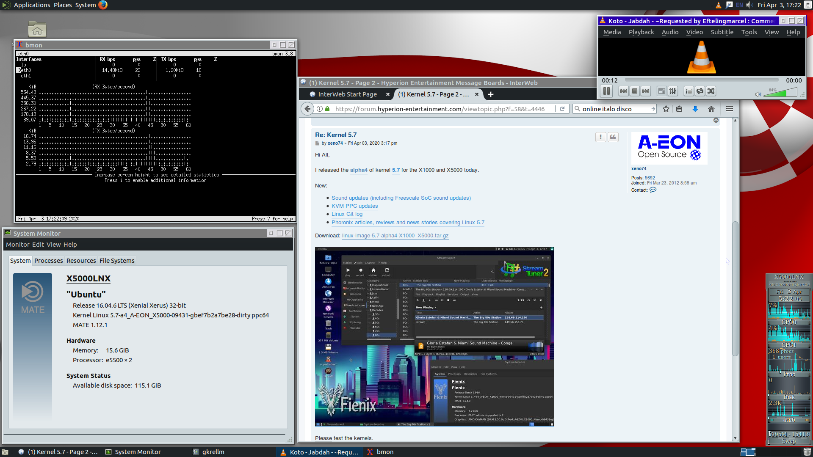Click contact speech bubble for xeno74
This screenshot has width=813, height=457.
click(x=653, y=190)
